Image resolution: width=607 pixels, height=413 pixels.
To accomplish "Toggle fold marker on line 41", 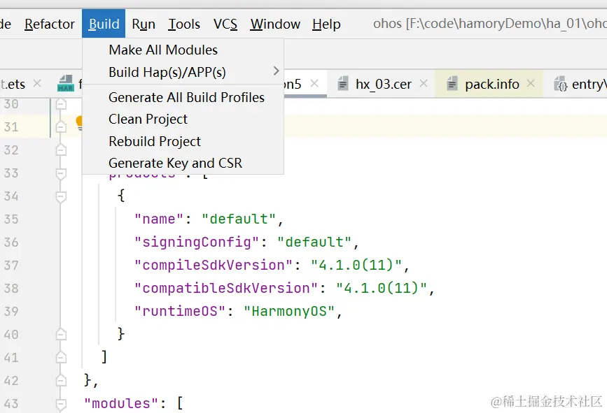I will coord(61,357).
